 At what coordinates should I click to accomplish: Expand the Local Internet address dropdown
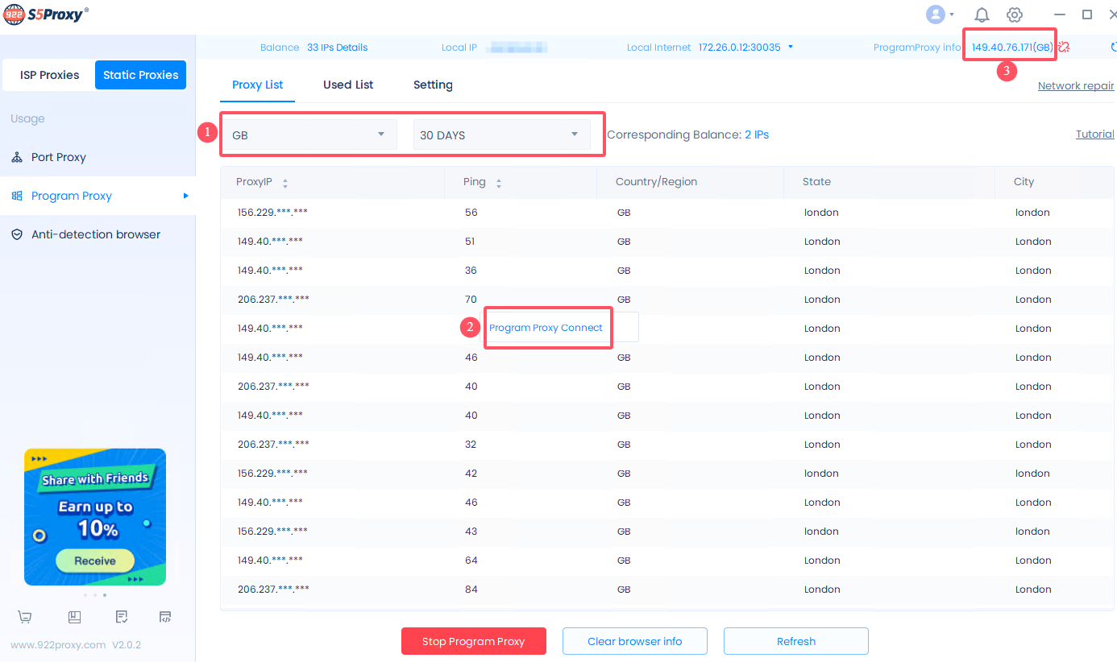coord(790,47)
